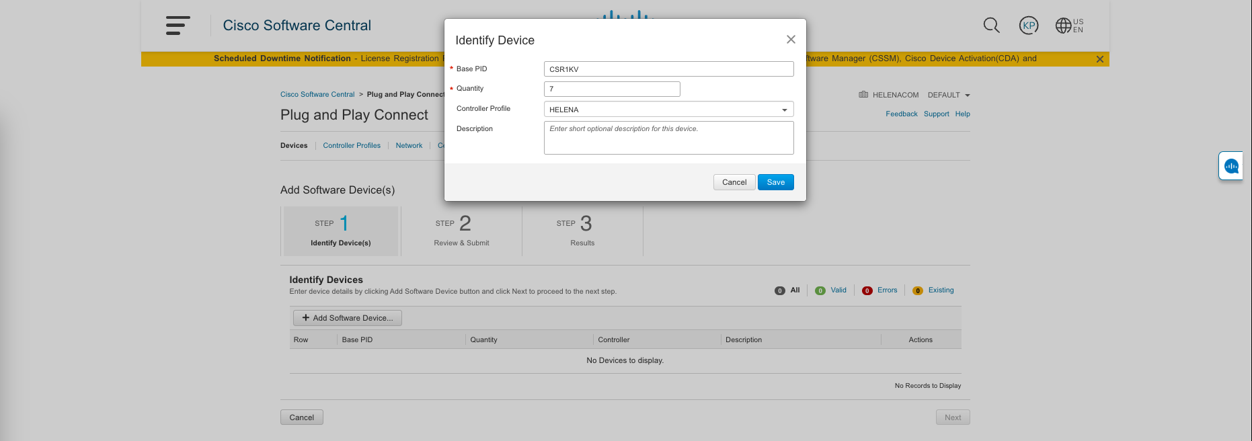The width and height of the screenshot is (1252, 441).
Task: Click in the Description text area
Action: [668, 138]
